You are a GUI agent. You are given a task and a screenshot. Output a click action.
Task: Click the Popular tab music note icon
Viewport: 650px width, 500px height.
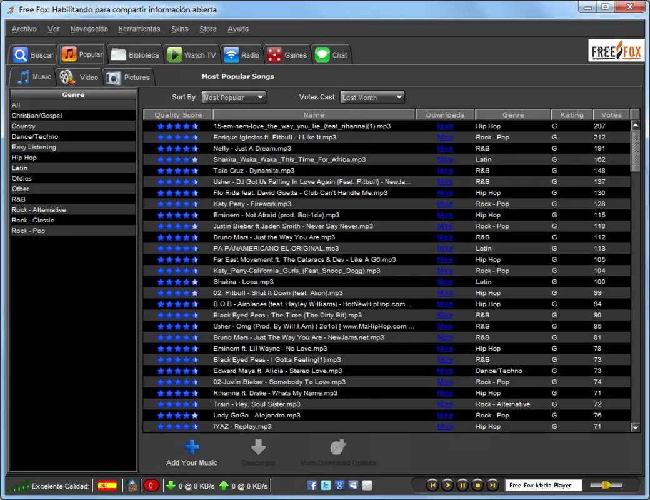coord(69,54)
